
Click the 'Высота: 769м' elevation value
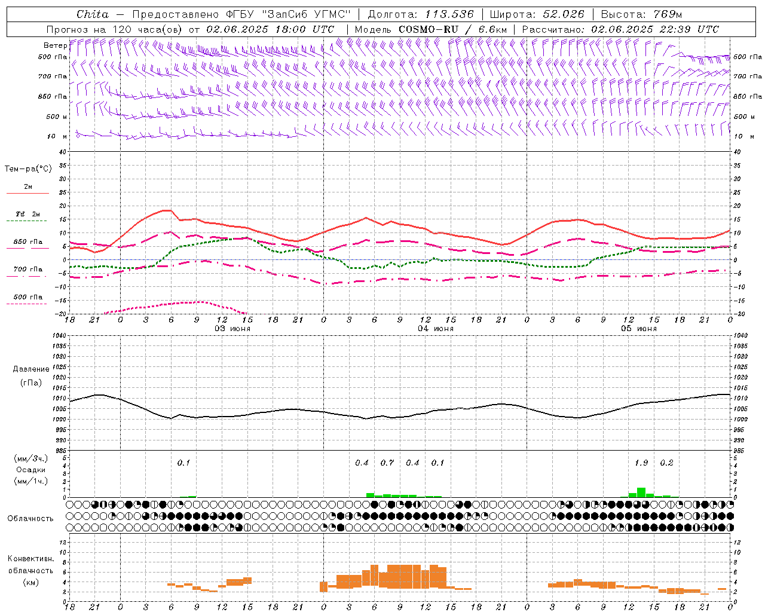tap(641, 14)
